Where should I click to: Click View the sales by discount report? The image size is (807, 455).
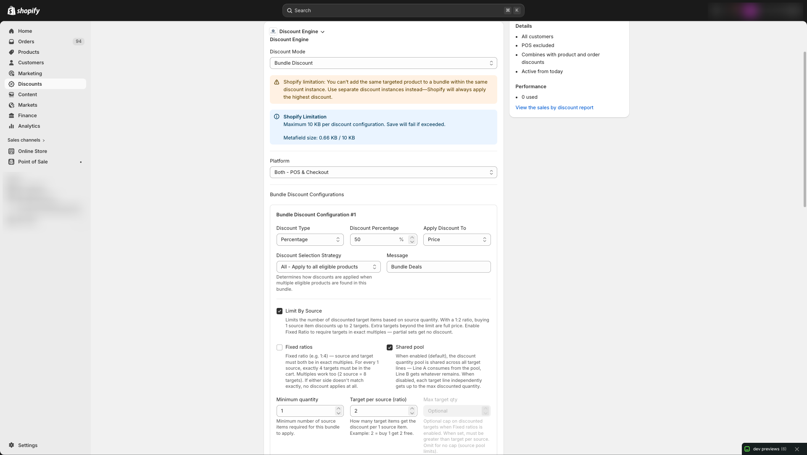click(554, 108)
